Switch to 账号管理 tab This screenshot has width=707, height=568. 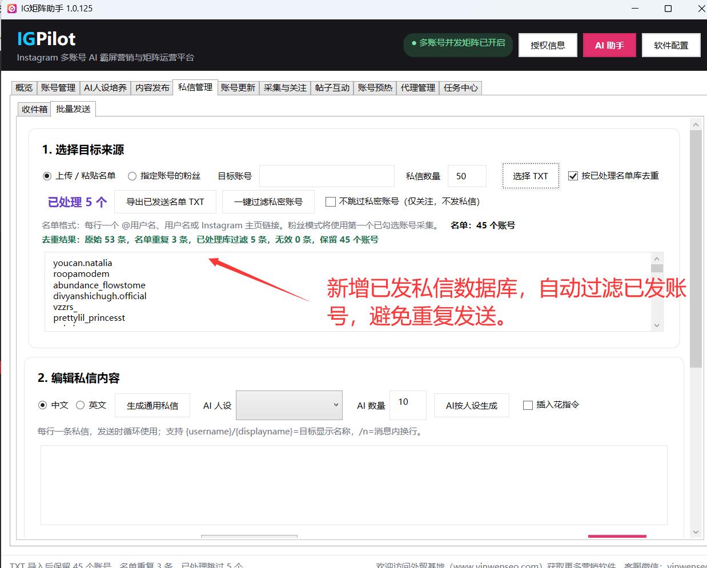[58, 88]
